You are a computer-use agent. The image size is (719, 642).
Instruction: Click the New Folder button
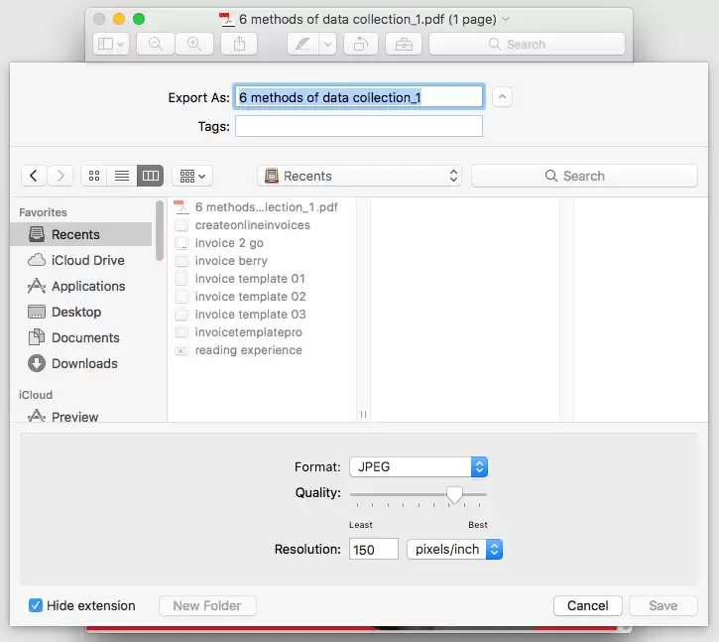(x=206, y=605)
